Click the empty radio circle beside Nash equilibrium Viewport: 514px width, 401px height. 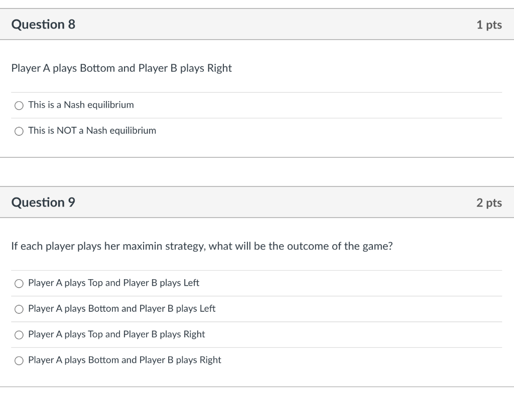pos(19,105)
